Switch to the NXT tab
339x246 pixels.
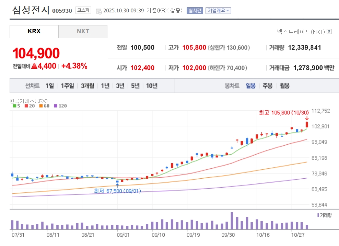coord(83,31)
